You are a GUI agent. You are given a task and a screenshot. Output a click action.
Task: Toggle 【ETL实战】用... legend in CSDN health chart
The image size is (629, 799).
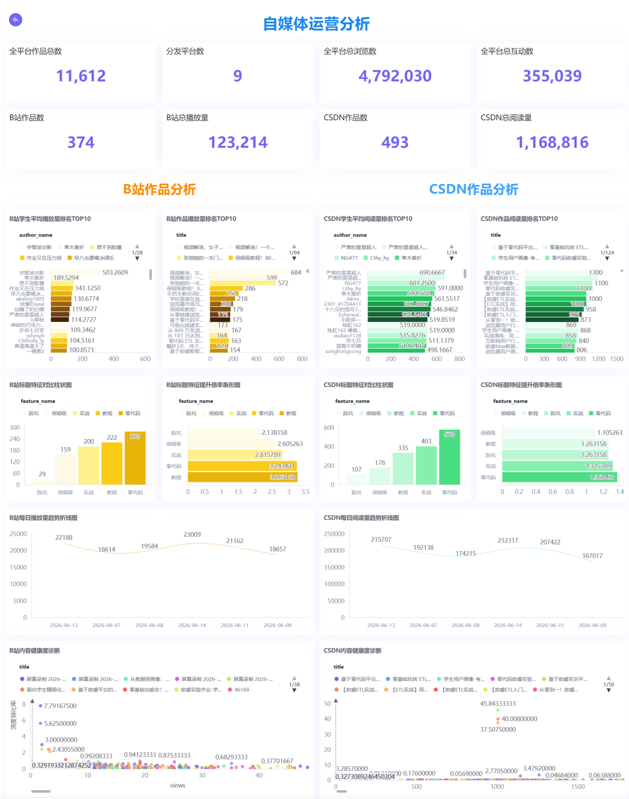coord(406,690)
